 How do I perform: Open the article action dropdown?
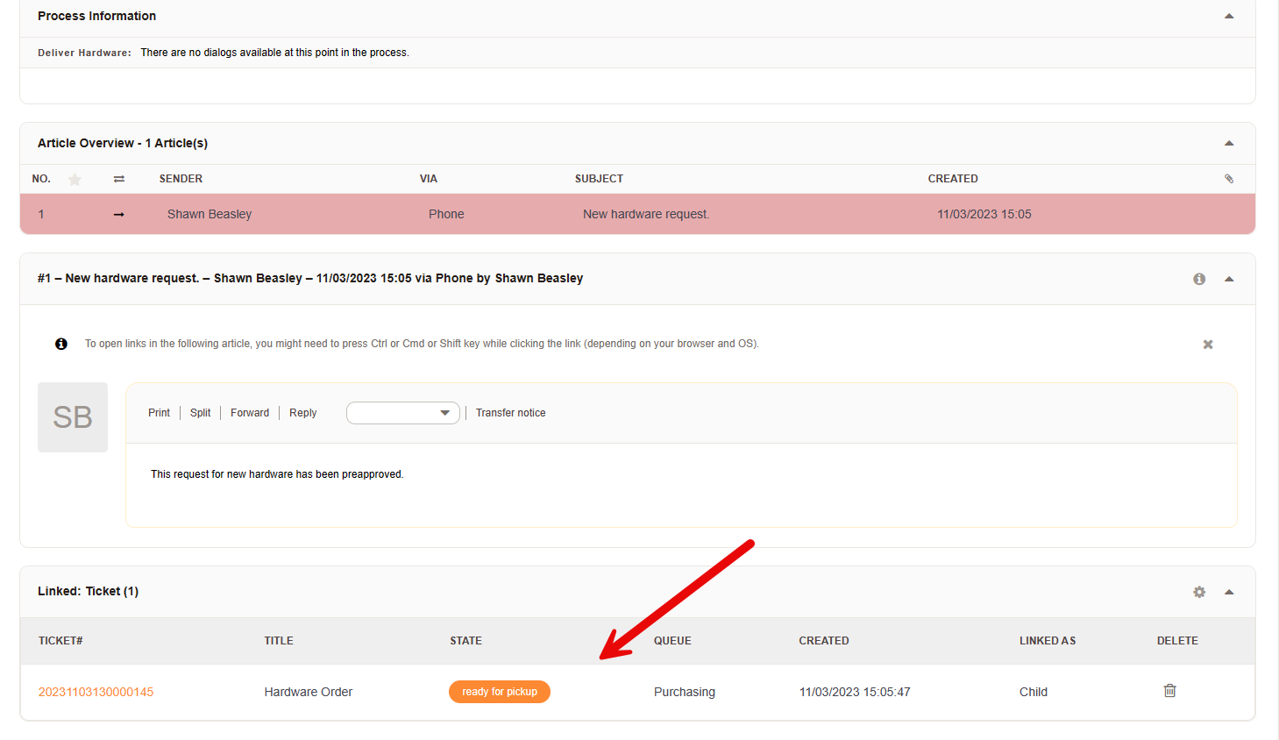(x=403, y=413)
